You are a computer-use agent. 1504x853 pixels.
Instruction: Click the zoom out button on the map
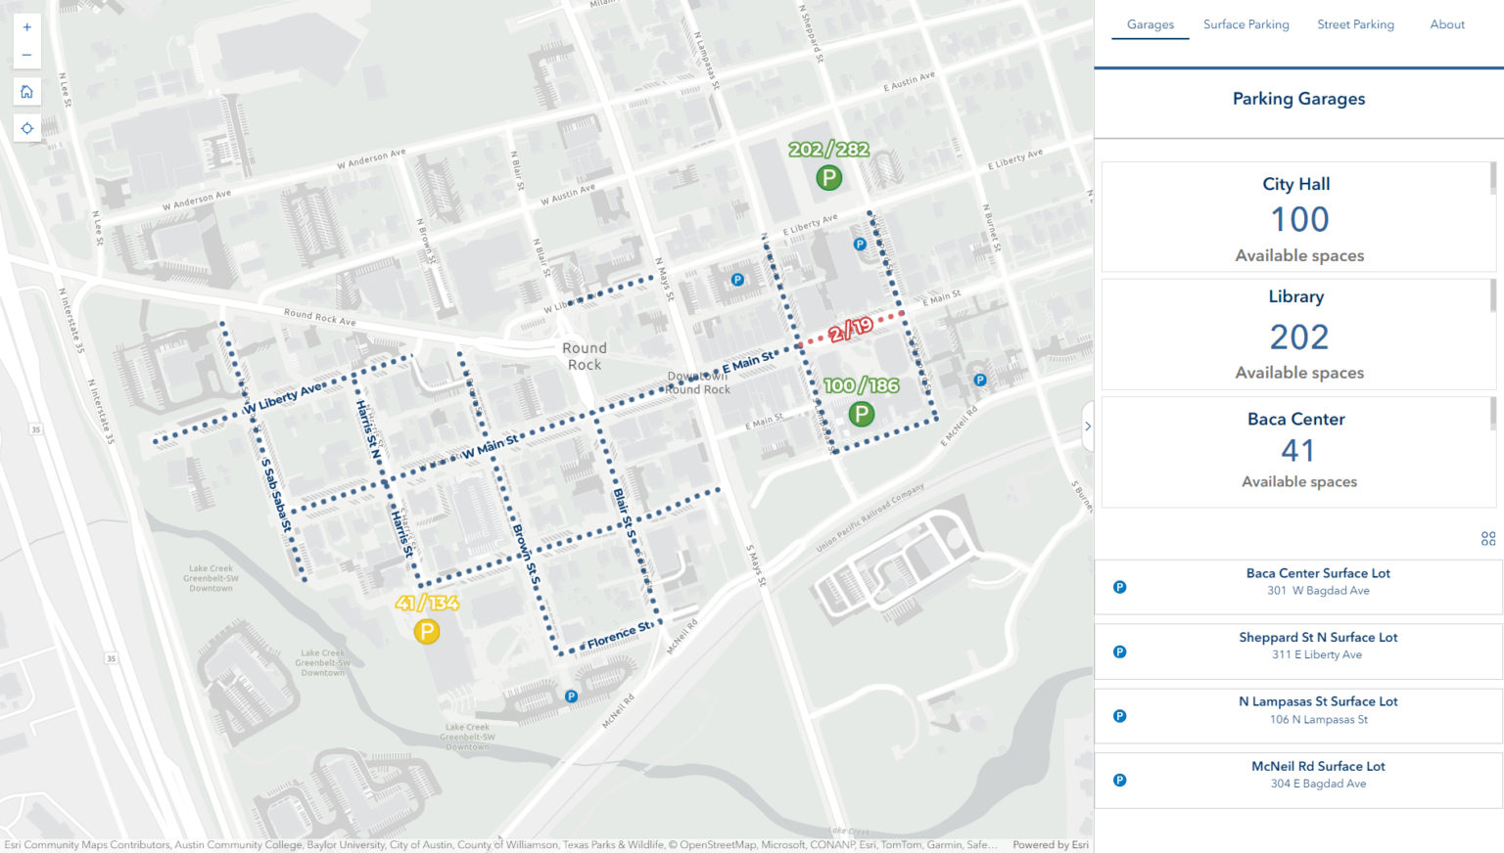point(26,55)
